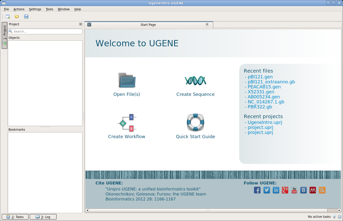Open the File menu
This screenshot has height=221, width=343.
(6, 9)
